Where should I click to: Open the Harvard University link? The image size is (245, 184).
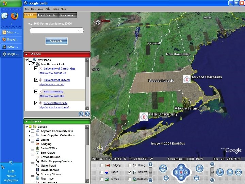click(55, 103)
